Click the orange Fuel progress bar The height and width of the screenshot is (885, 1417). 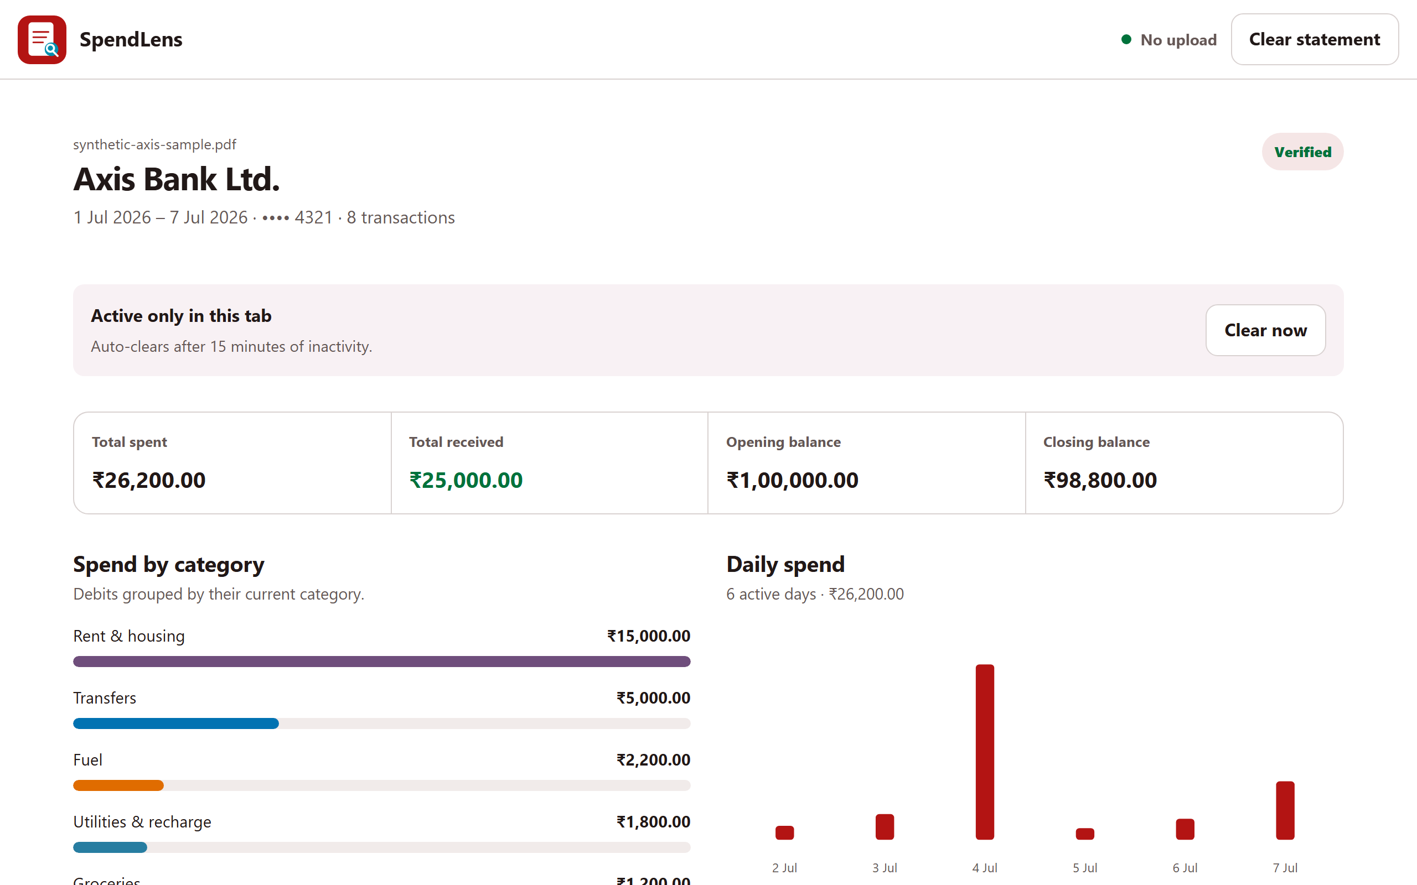pos(118,785)
